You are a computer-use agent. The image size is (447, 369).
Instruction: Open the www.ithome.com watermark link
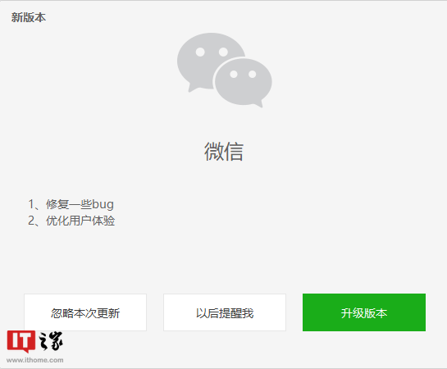[34, 360]
